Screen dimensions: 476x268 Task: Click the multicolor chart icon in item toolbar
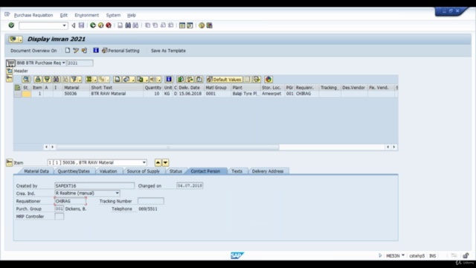(268, 80)
